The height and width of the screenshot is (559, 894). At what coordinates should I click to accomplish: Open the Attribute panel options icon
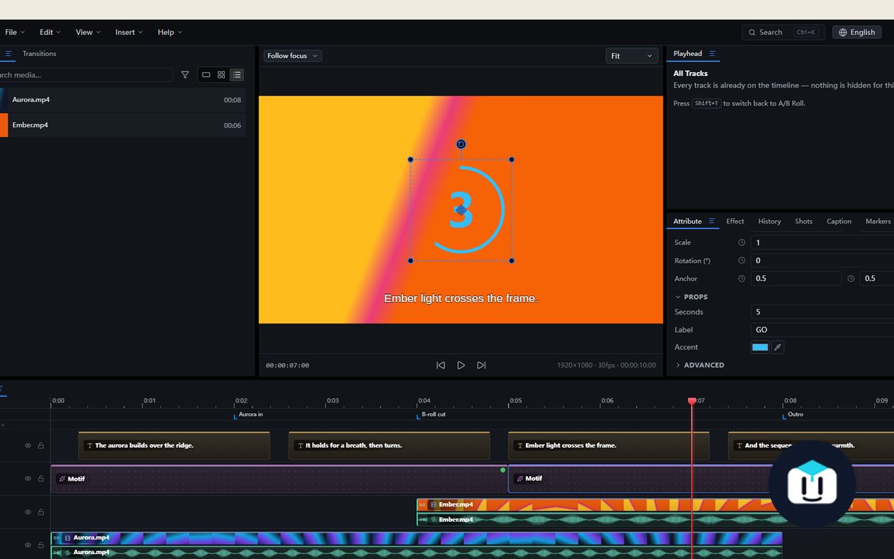(712, 222)
